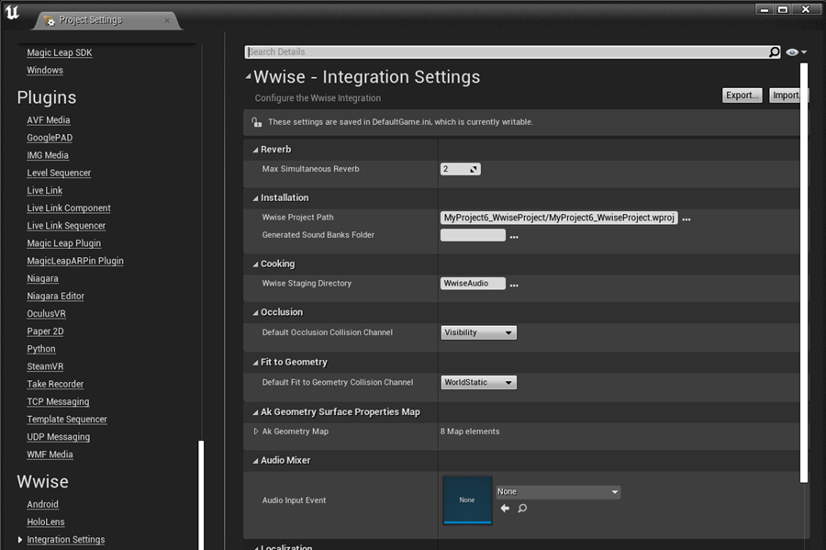
Task: Collapse the Wwise - Integration Settings header
Action: [x=248, y=77]
